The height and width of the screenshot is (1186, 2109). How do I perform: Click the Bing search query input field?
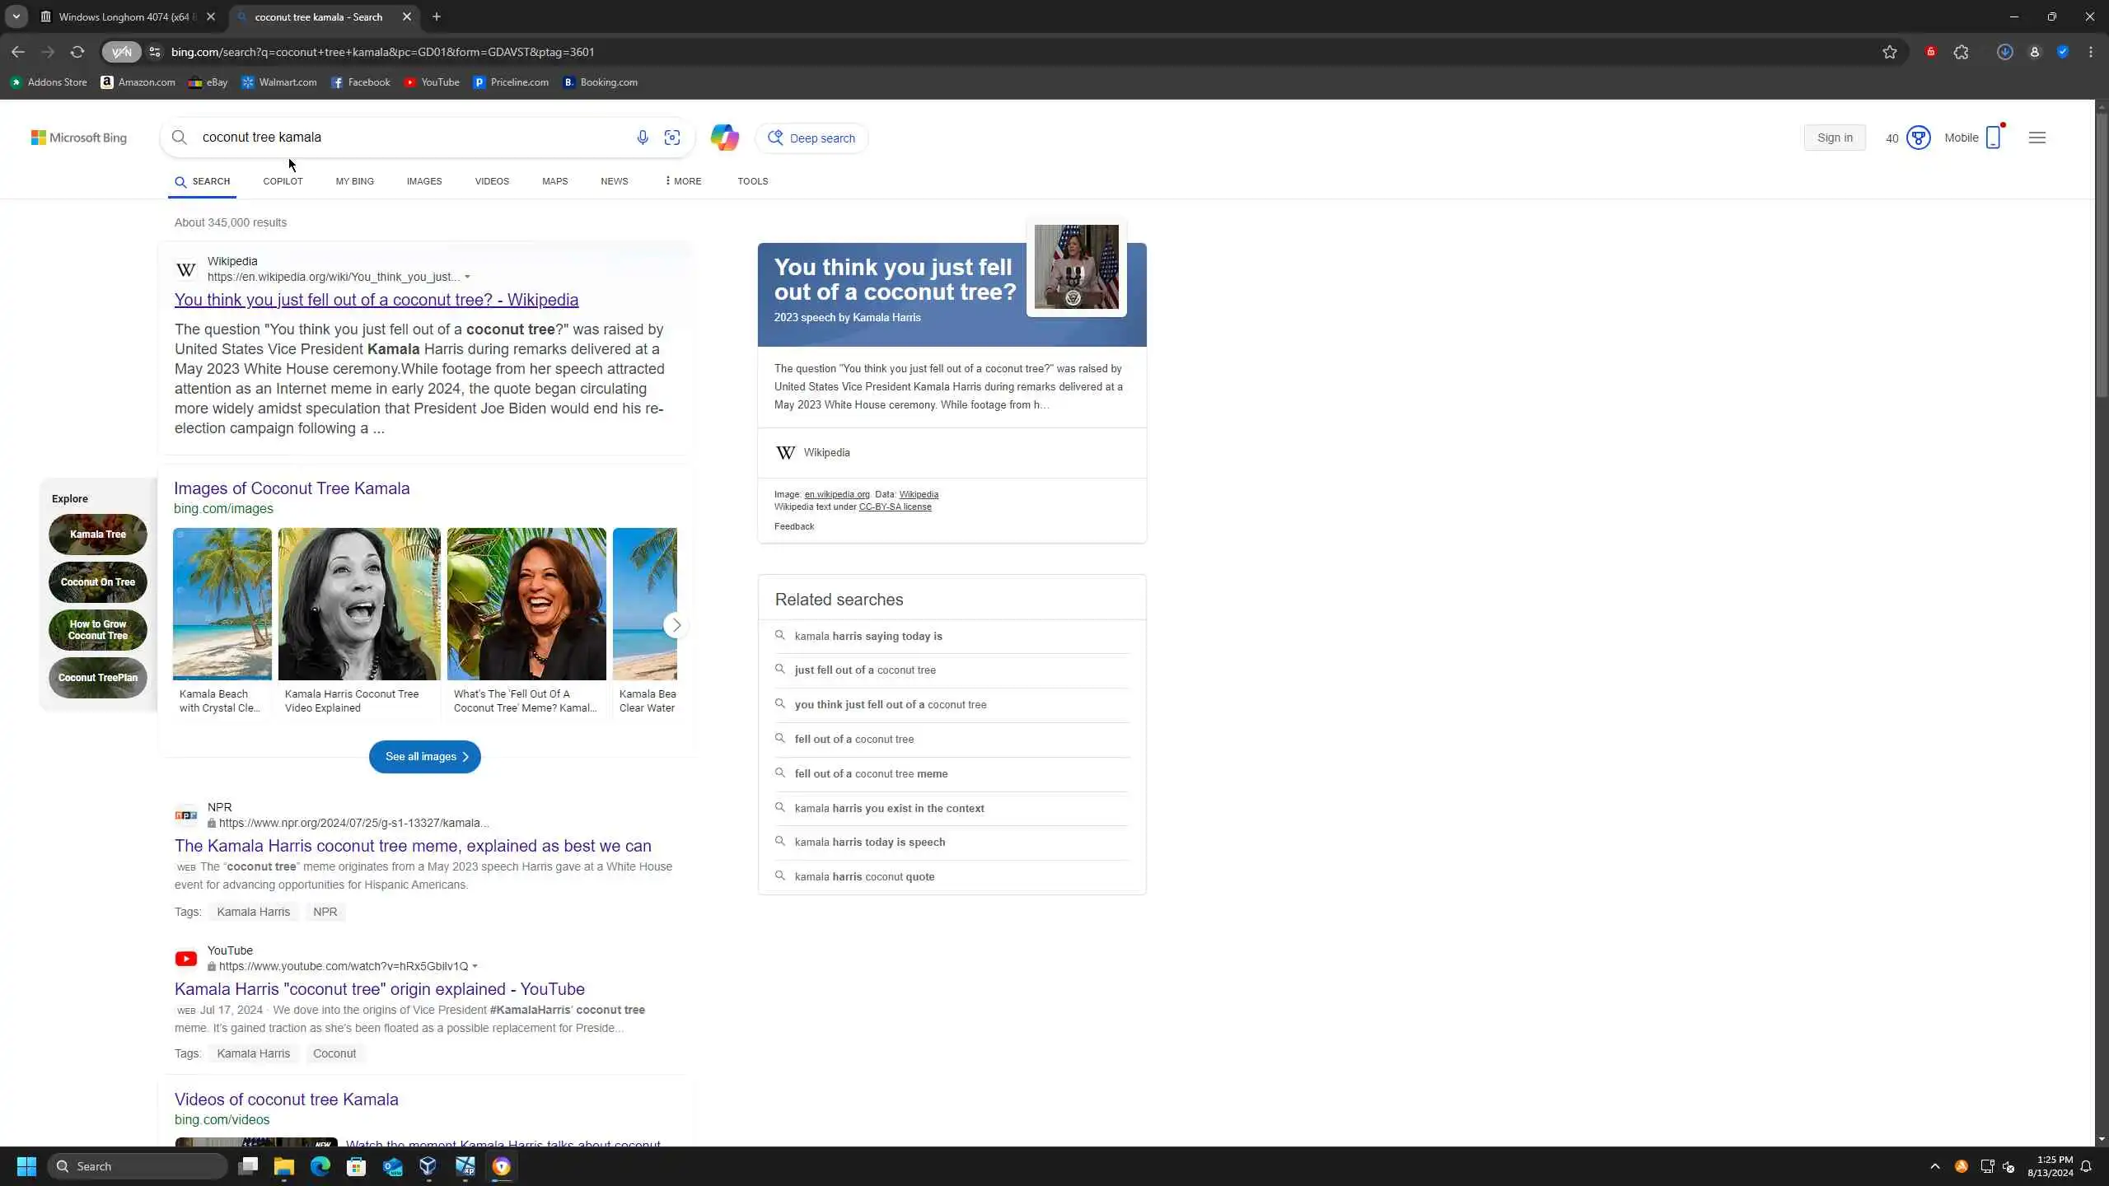tap(412, 138)
